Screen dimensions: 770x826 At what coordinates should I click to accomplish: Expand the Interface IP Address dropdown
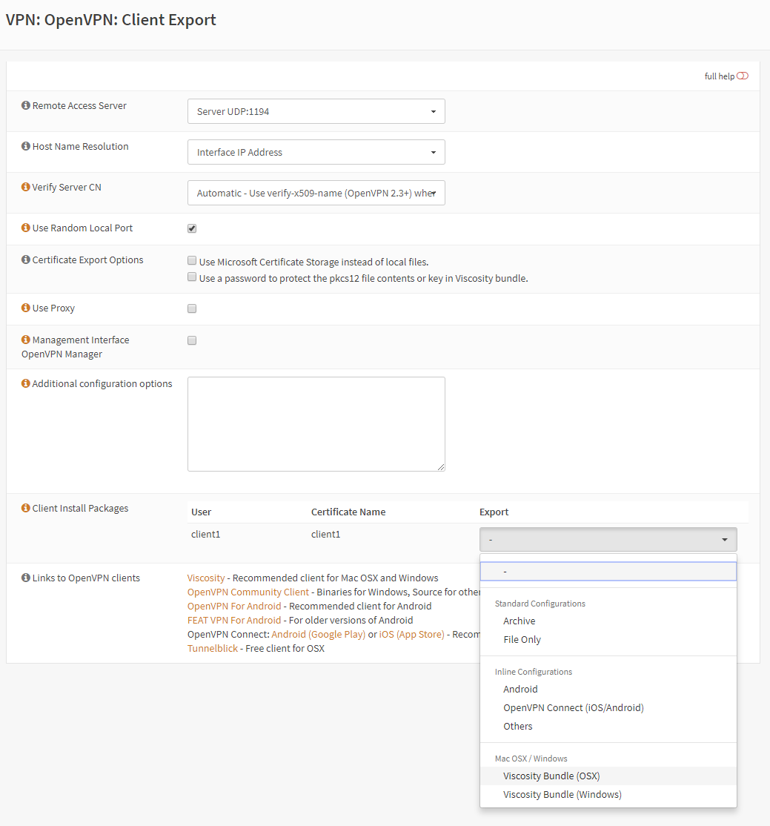click(316, 153)
